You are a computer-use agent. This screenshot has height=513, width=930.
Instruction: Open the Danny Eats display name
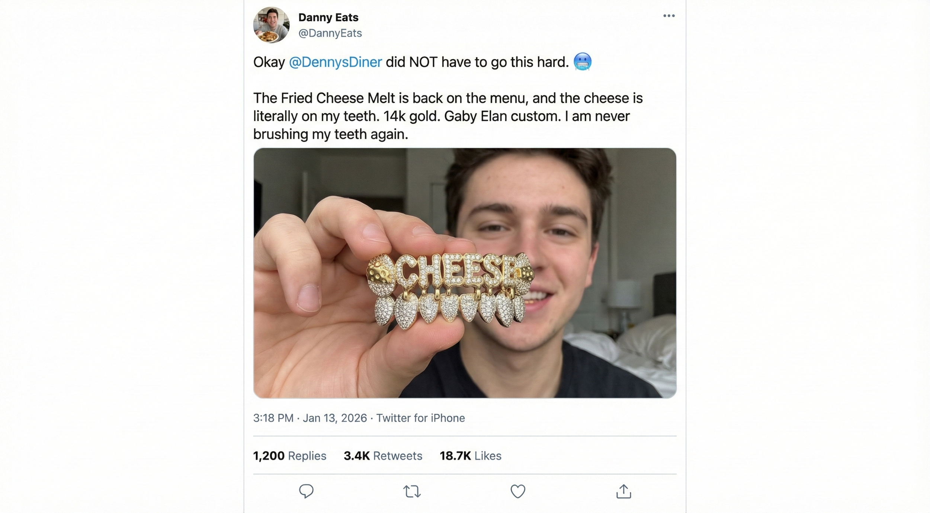[x=328, y=17]
